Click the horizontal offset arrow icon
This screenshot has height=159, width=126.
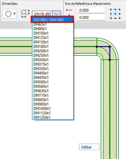[x=69, y=10]
